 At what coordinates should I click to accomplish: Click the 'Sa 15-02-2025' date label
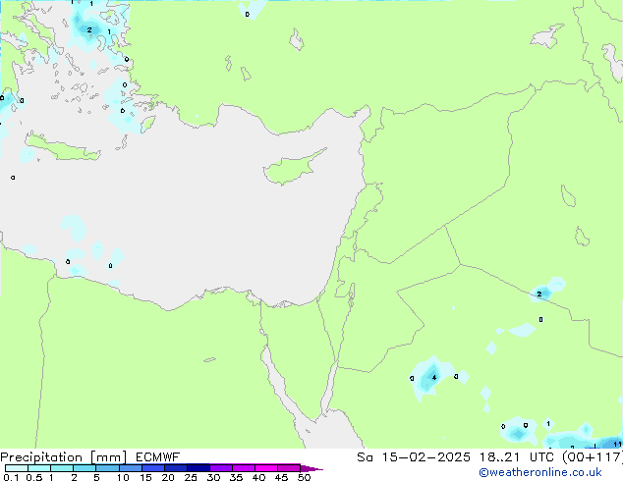[x=414, y=457]
